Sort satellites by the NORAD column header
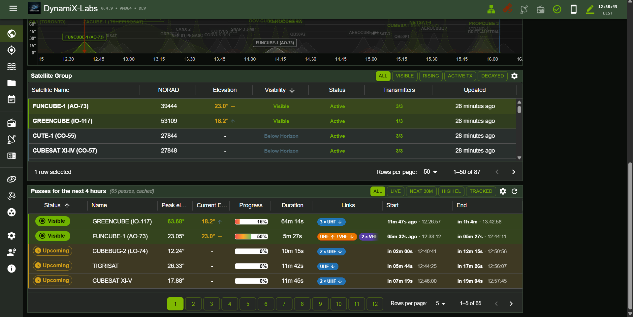This screenshot has height=317, width=633. [x=168, y=90]
